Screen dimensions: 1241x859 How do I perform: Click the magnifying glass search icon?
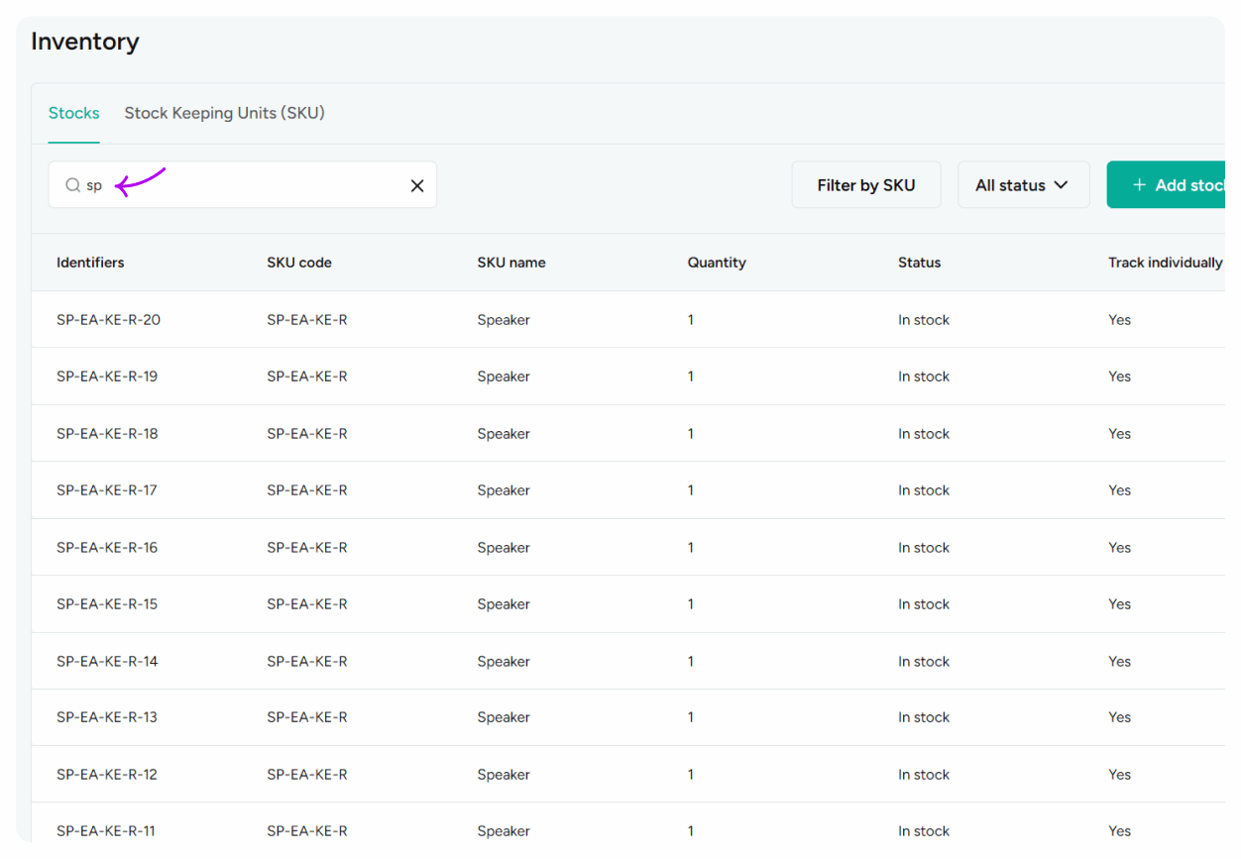pos(72,184)
